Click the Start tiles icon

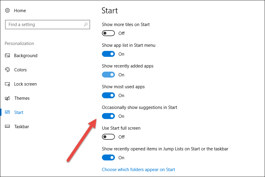pos(7,112)
